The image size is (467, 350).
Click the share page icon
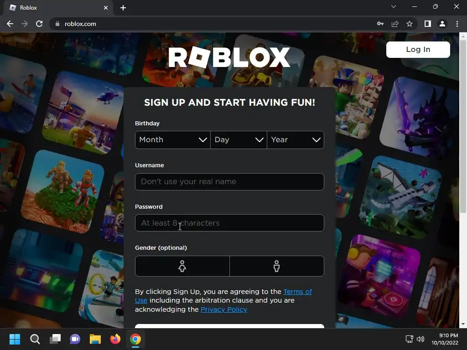395,24
